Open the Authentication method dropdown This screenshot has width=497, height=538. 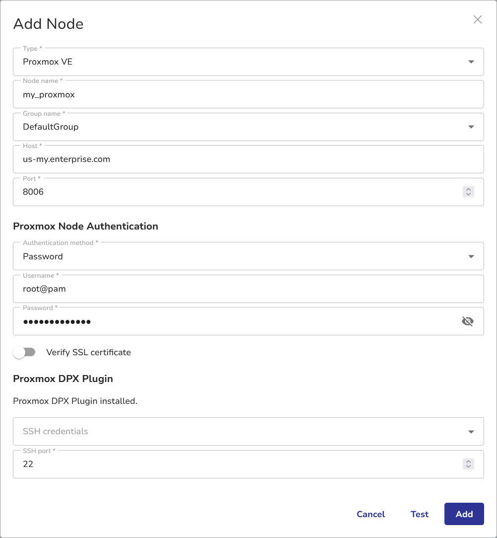tap(248, 256)
